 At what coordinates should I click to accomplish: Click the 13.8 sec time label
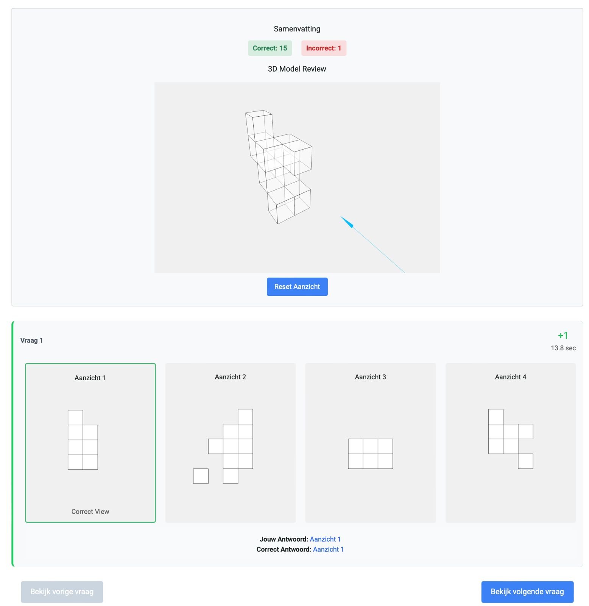coord(563,348)
